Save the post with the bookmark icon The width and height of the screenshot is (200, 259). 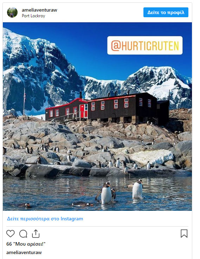184,234
